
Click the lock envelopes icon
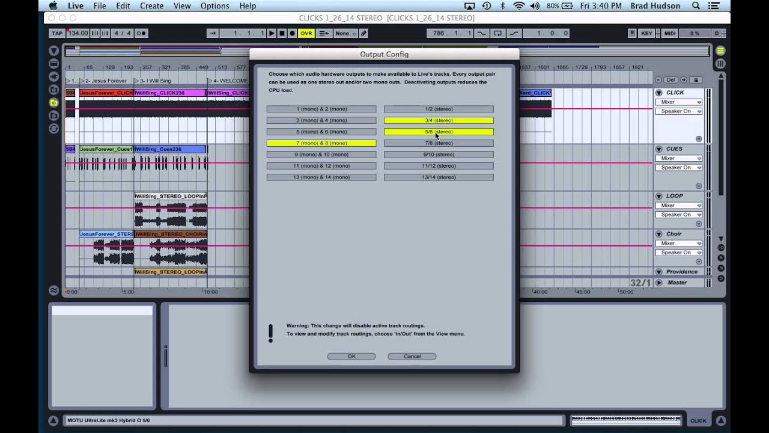click(x=696, y=80)
